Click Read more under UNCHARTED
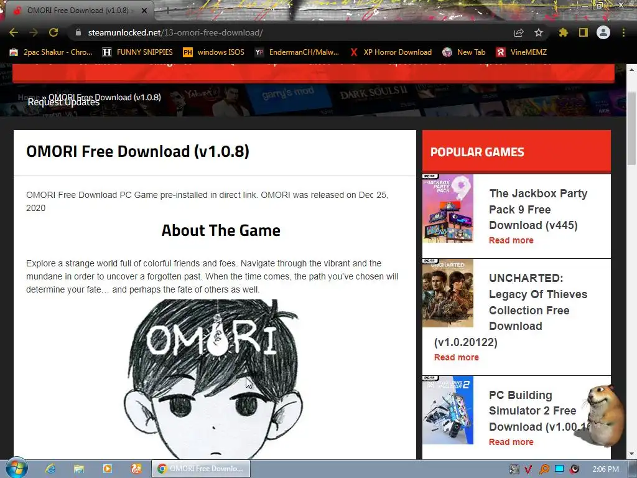This screenshot has height=478, width=637. 456,357
